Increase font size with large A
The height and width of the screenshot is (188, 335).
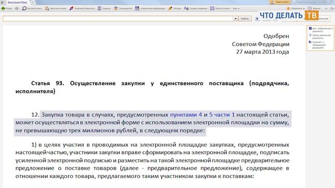coord(332,8)
